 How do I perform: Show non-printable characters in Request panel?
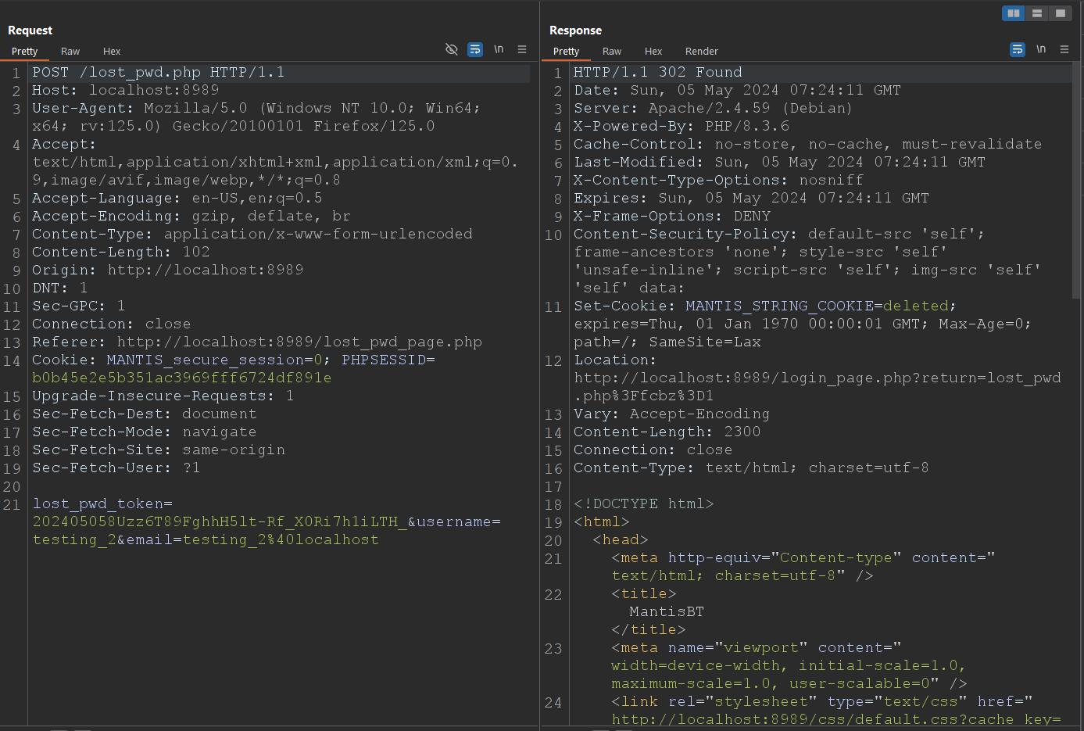[x=499, y=49]
